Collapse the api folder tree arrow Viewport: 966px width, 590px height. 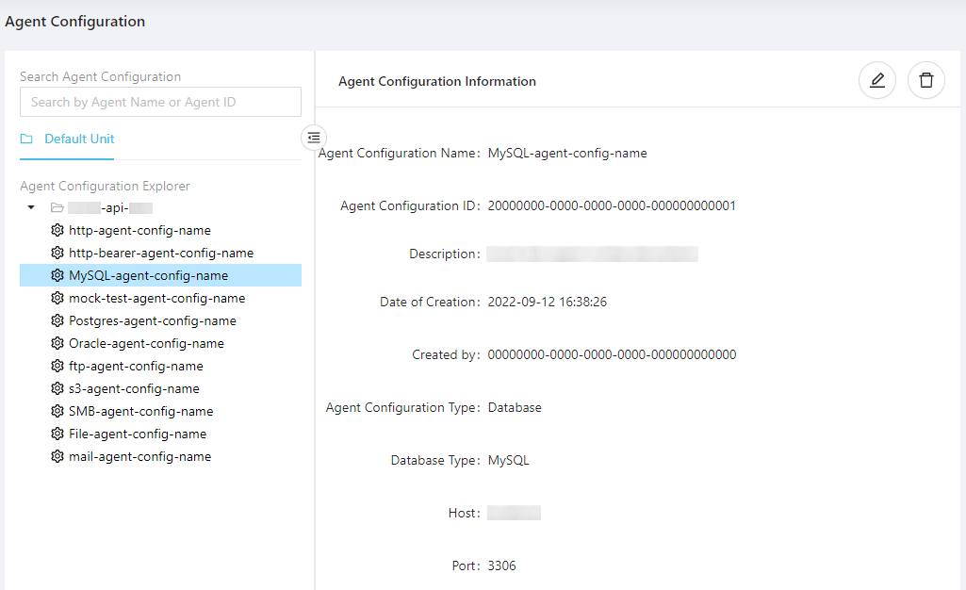click(31, 207)
